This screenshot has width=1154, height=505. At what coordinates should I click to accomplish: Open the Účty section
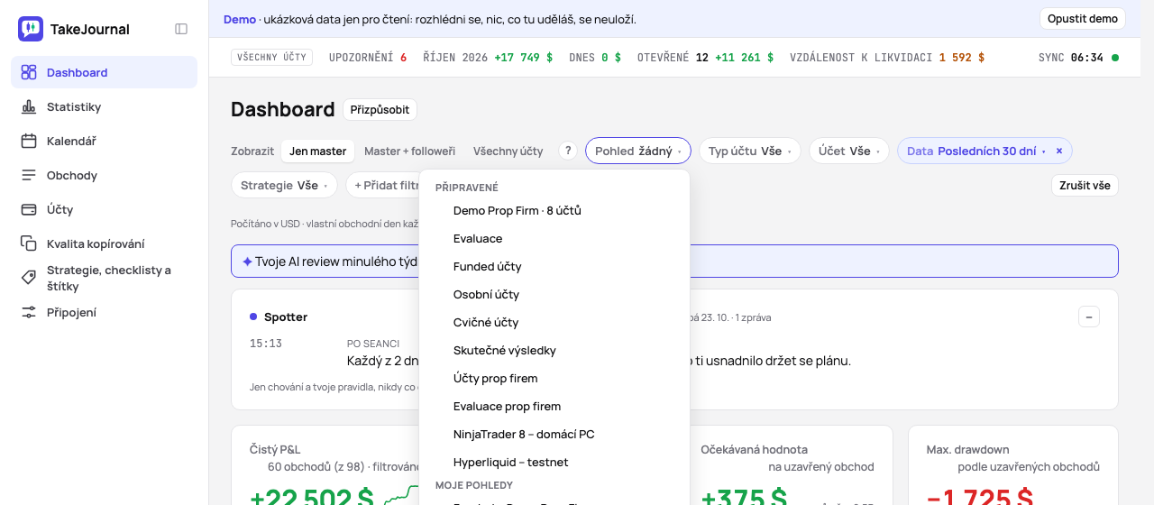(104, 209)
